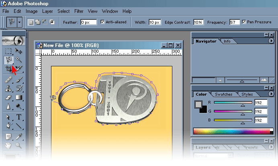Screen dimensions: 278x166
Task: Open the Image menu
Action: [x=32, y=11]
